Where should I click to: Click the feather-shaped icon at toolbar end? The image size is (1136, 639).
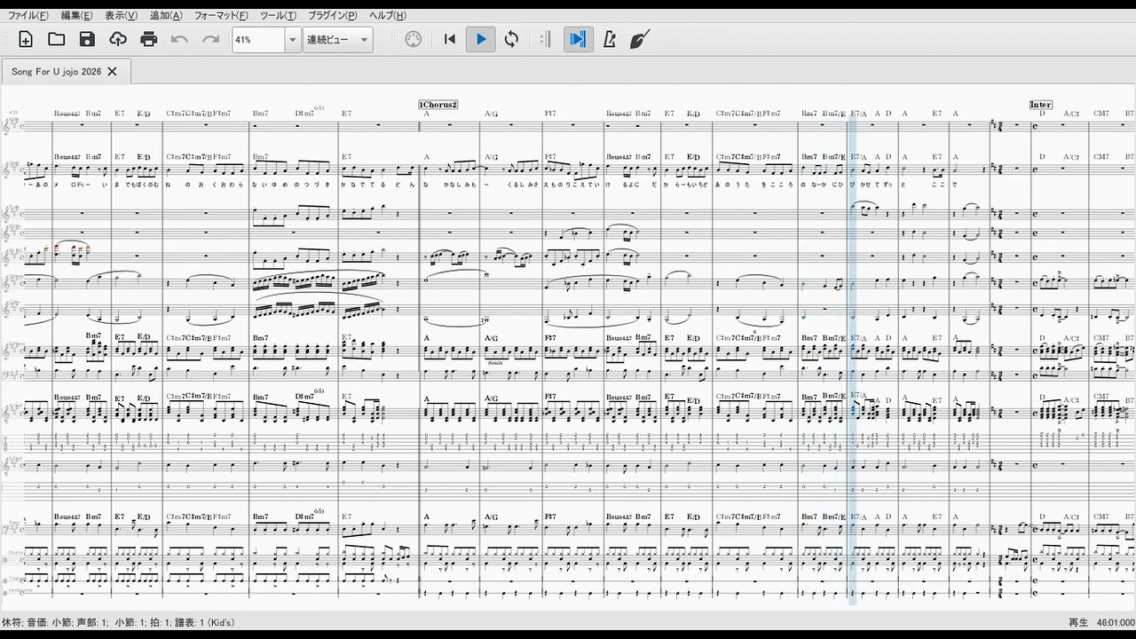tap(640, 39)
